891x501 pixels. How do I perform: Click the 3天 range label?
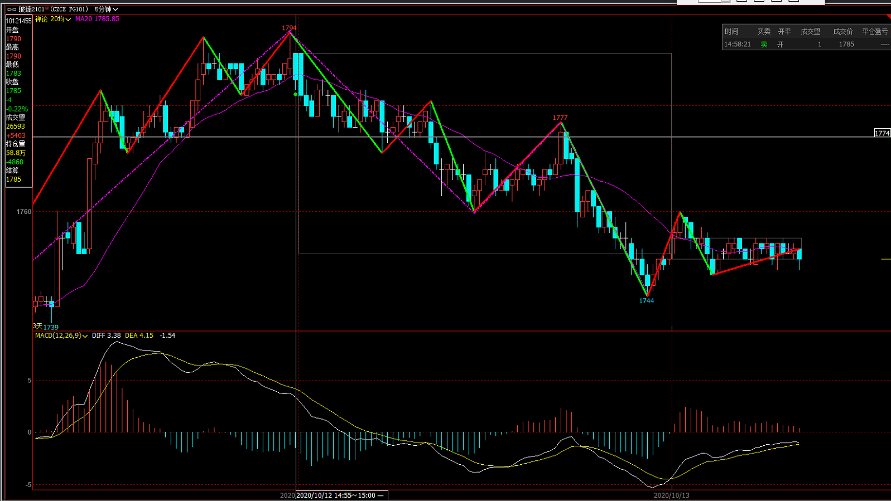click(x=37, y=326)
